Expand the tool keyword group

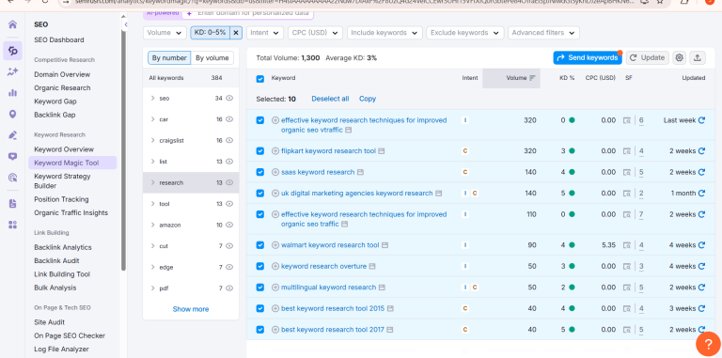pyautogui.click(x=153, y=204)
